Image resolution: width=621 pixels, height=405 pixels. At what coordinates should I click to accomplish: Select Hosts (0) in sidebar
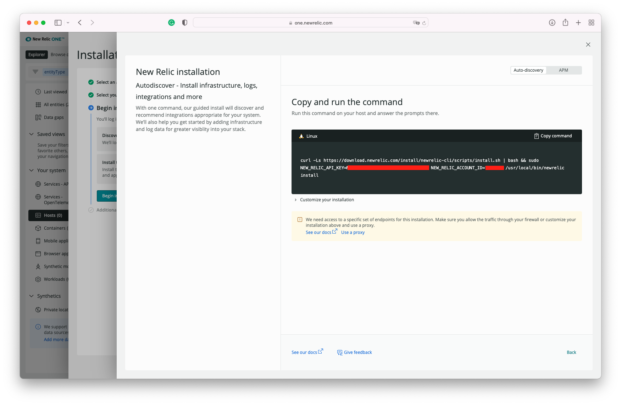pos(49,215)
